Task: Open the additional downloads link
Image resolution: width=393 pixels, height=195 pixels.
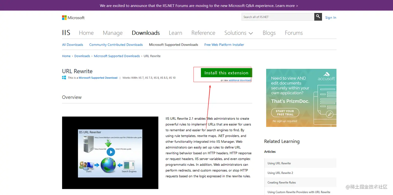Action: point(240,80)
